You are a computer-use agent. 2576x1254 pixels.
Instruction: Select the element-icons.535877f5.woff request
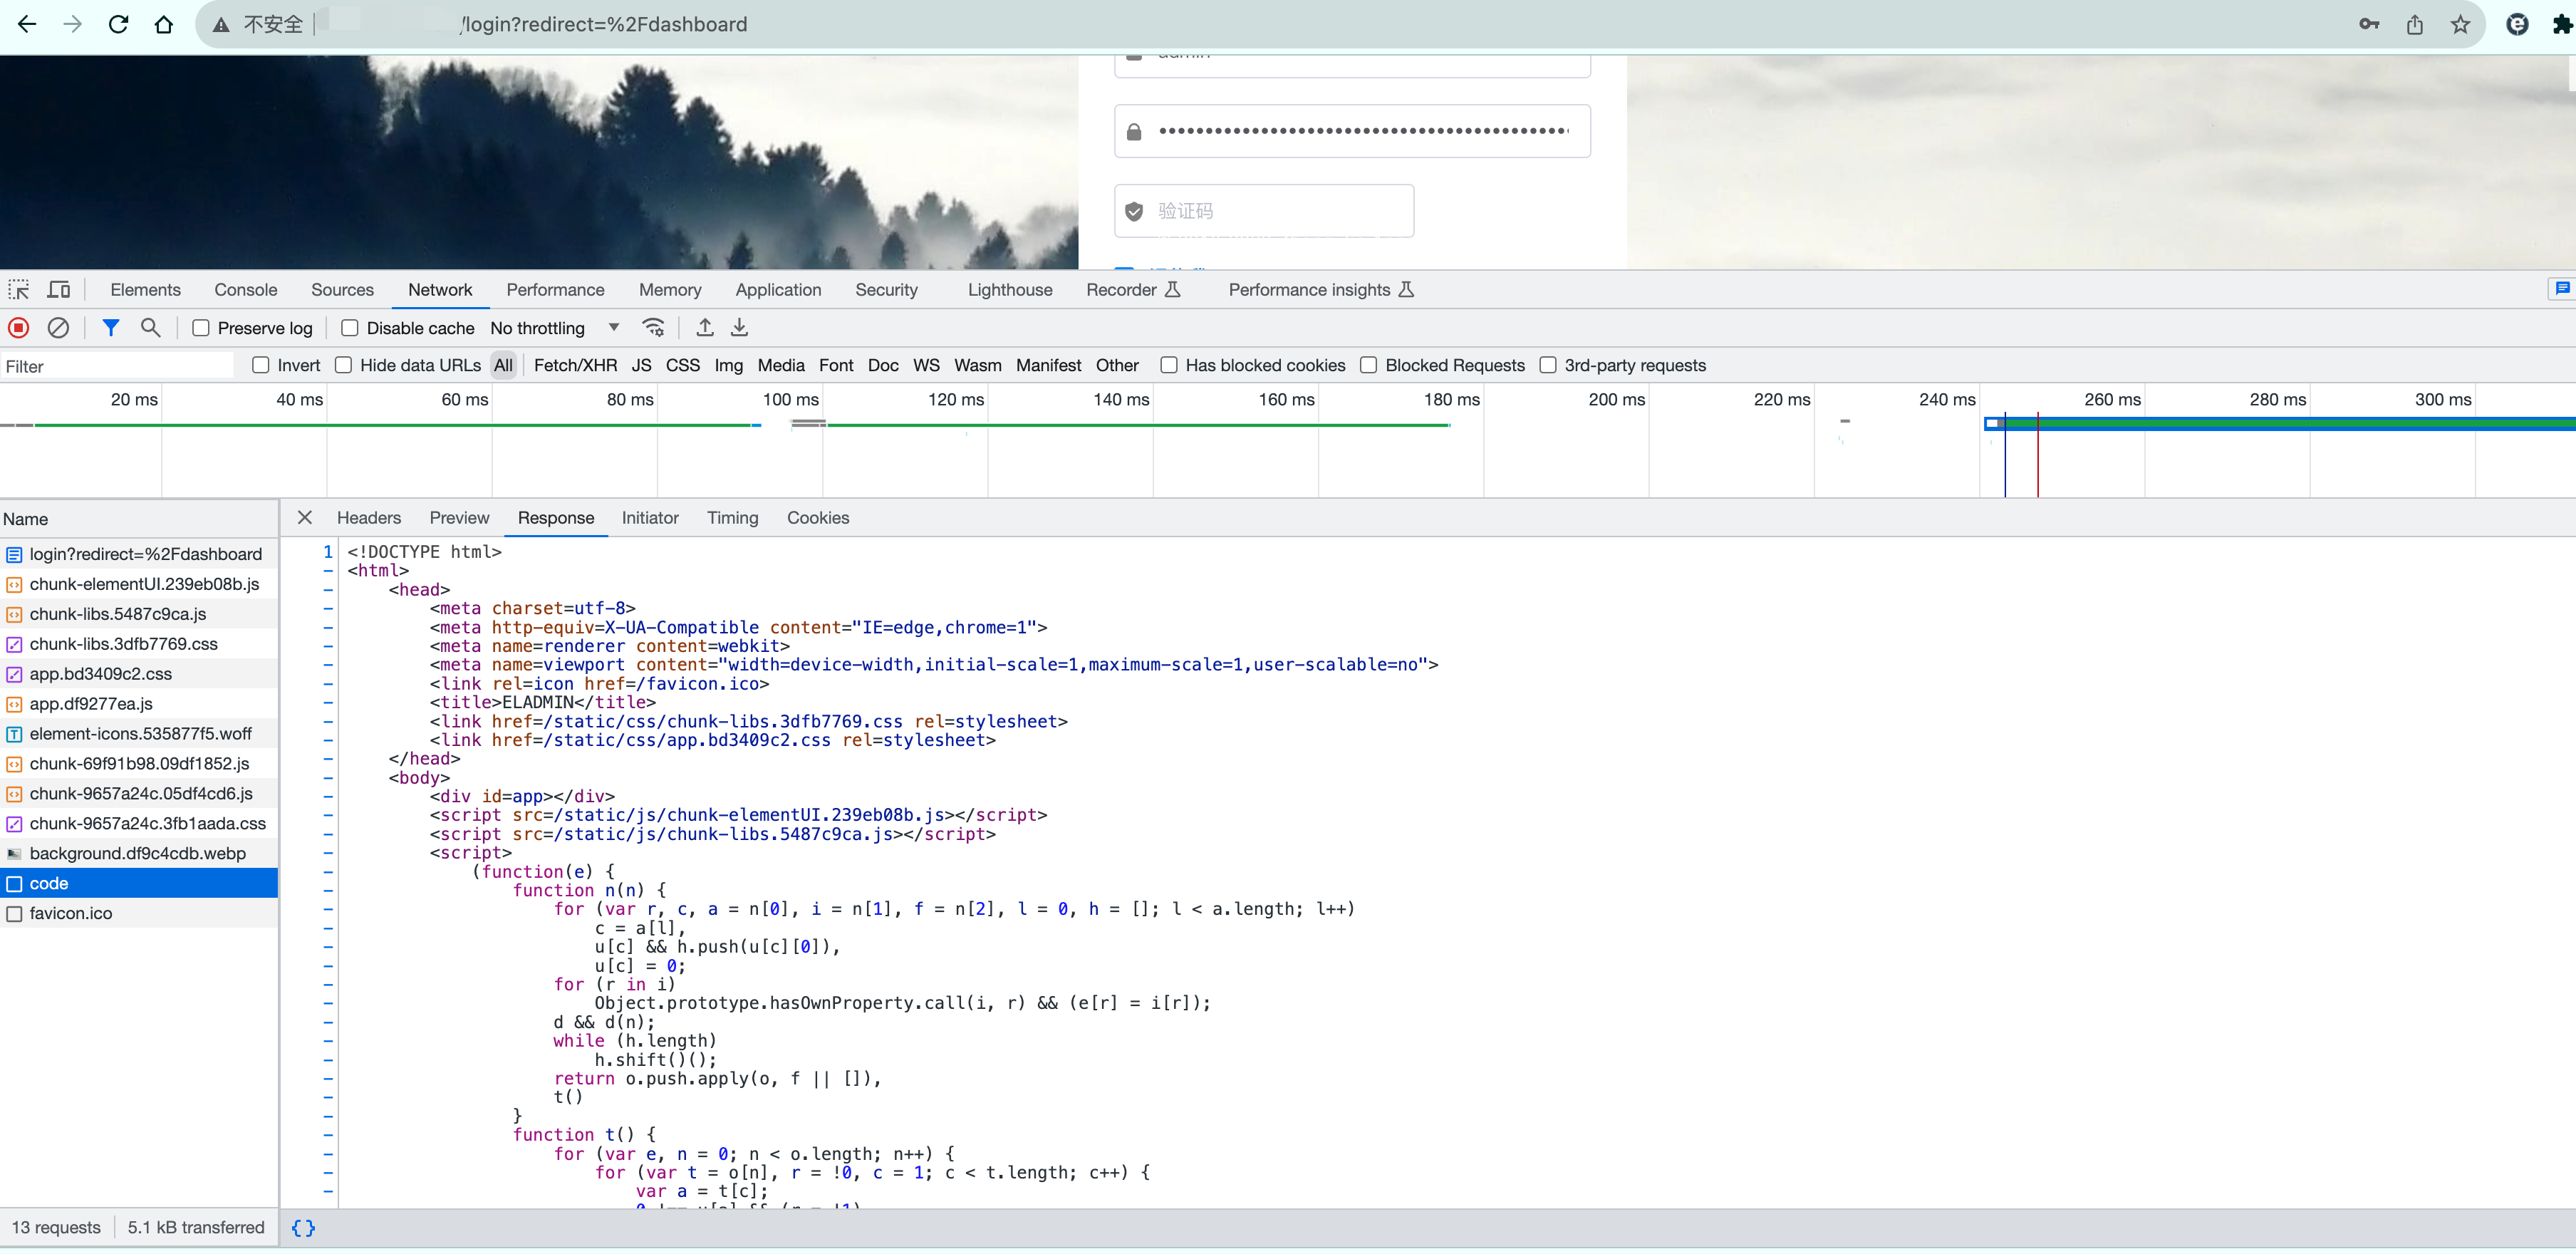(139, 734)
